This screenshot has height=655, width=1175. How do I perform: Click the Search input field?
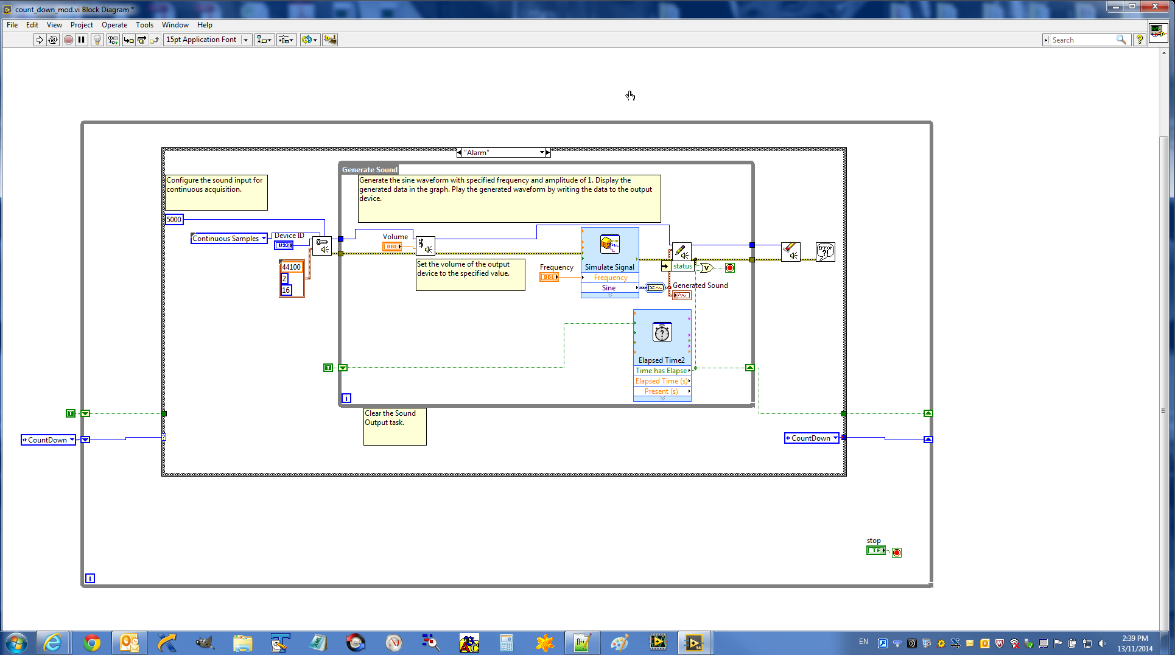1082,40
